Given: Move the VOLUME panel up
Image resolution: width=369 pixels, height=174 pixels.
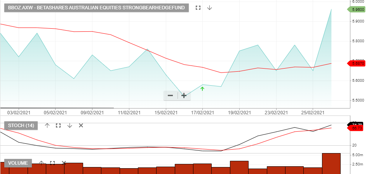Looking at the screenshot, I should pos(42,163).
